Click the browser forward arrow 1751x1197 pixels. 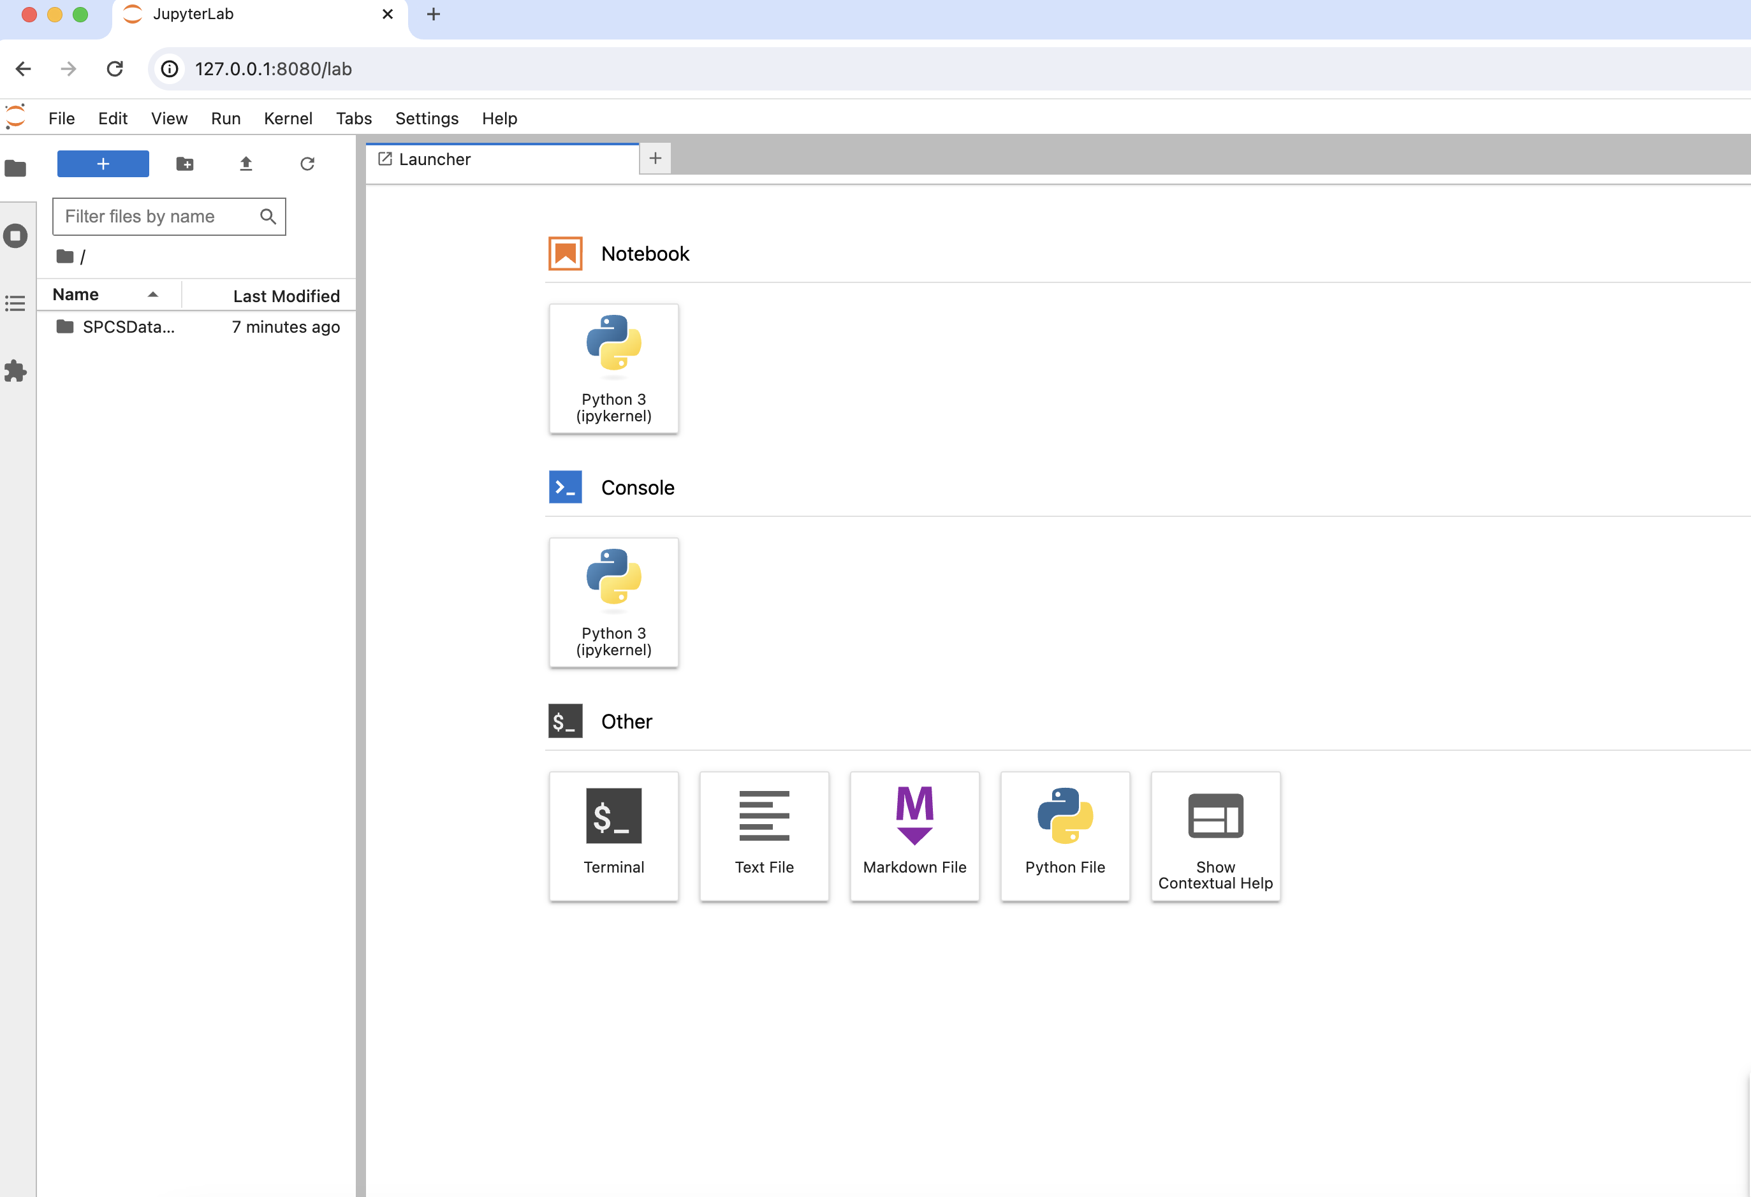(69, 69)
